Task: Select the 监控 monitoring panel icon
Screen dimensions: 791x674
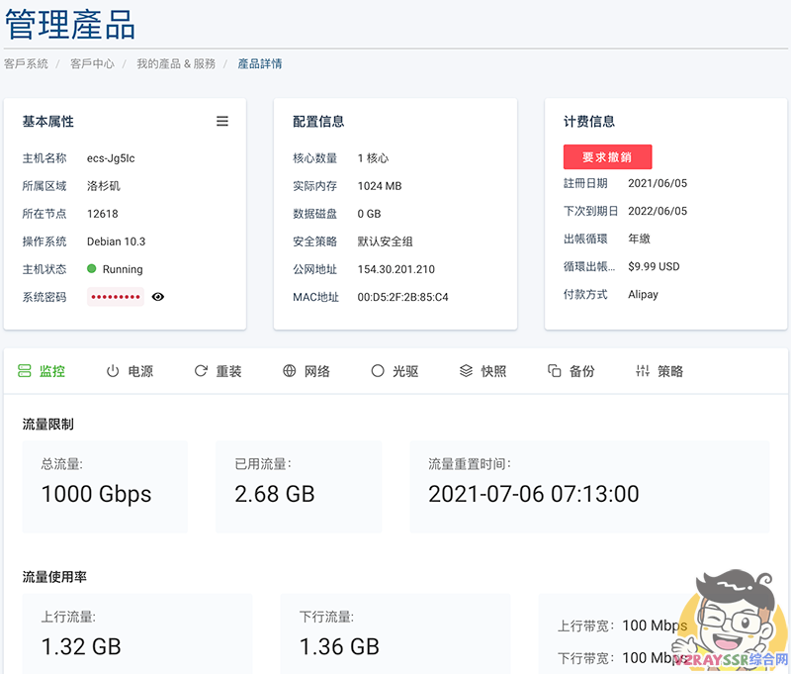Action: (x=43, y=371)
